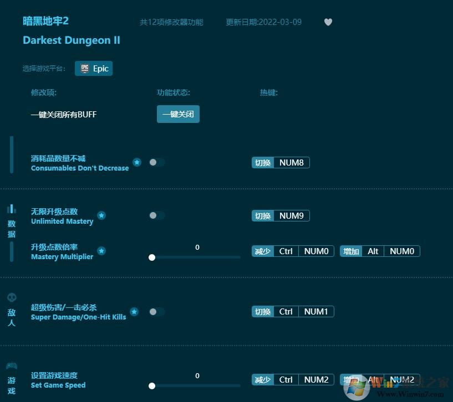Click the NUM8 hotkey field
The image size is (453, 402).
[x=292, y=162]
